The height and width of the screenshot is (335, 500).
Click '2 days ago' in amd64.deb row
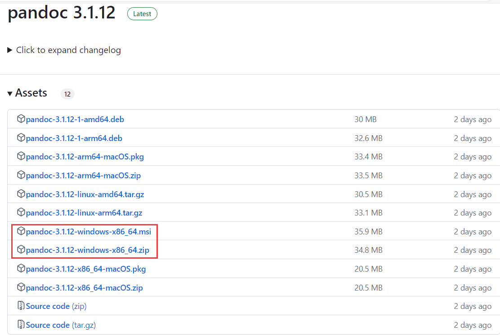[x=473, y=120]
